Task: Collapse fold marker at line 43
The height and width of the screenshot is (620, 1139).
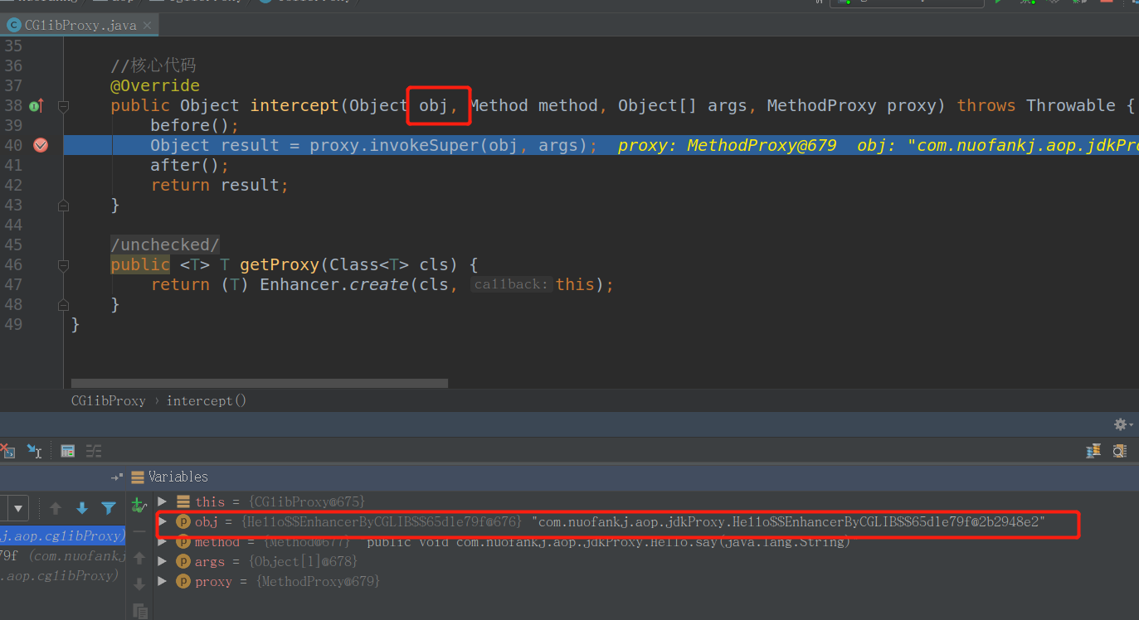Action: (x=63, y=205)
